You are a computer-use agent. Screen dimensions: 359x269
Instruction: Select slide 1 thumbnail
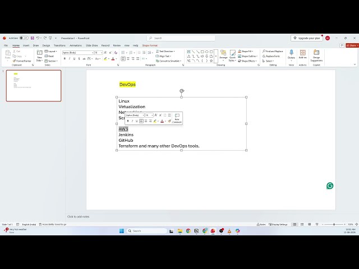pyautogui.click(x=34, y=86)
